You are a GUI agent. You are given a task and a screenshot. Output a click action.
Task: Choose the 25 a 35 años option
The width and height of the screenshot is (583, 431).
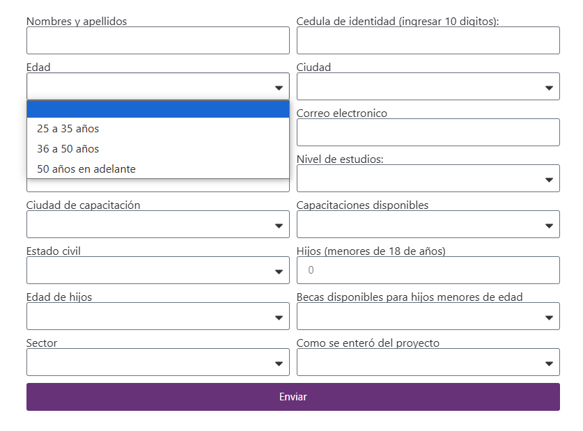68,129
